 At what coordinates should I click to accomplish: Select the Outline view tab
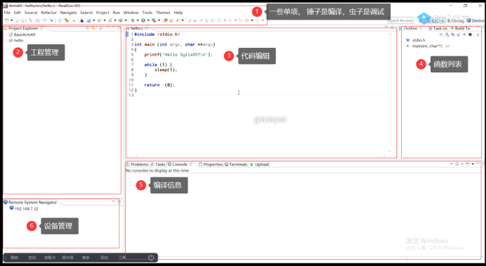coord(410,28)
